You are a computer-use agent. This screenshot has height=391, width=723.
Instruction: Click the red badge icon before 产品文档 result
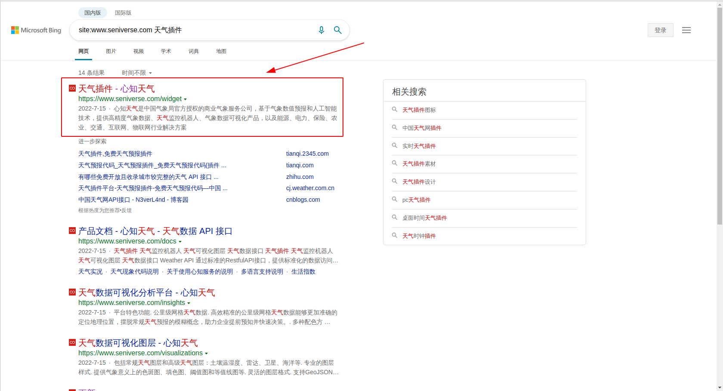pos(71,231)
